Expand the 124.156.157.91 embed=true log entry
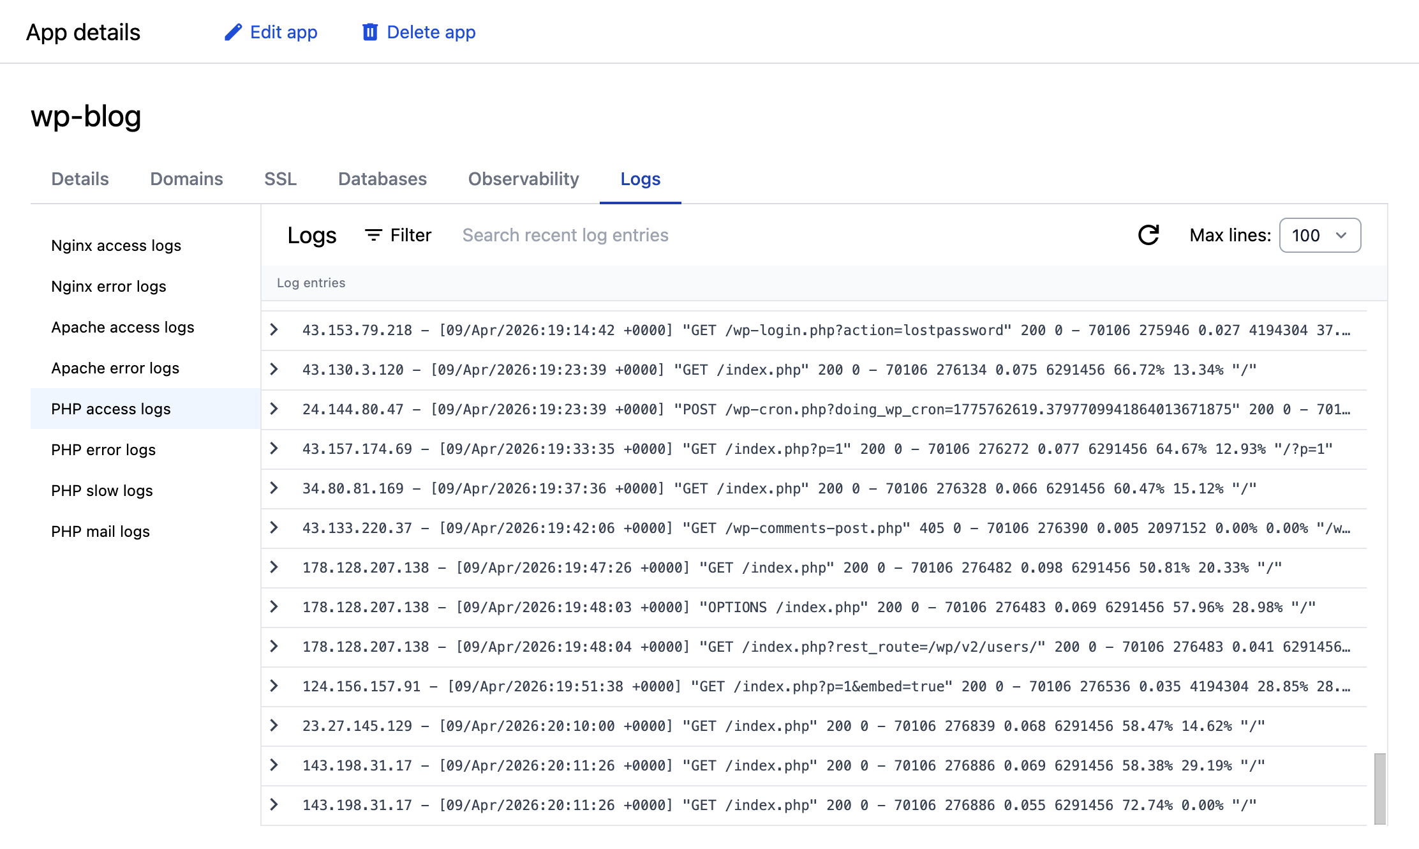 [x=274, y=686]
